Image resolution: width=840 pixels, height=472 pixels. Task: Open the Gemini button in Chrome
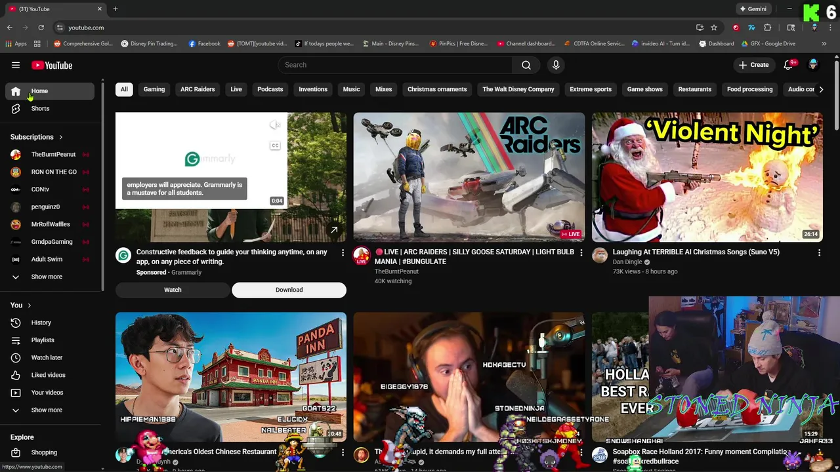coord(753,9)
